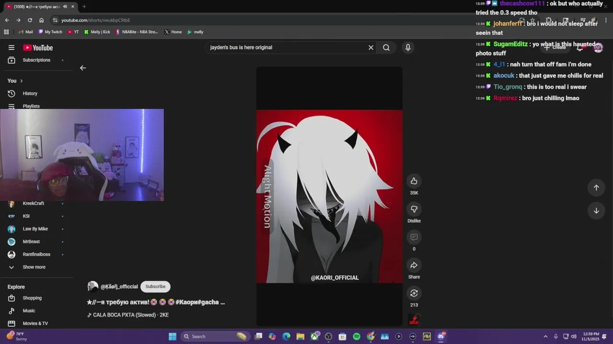Viewport: 613px width, 344px height.
Task: Open the YT bookmark
Action: [x=73, y=32]
